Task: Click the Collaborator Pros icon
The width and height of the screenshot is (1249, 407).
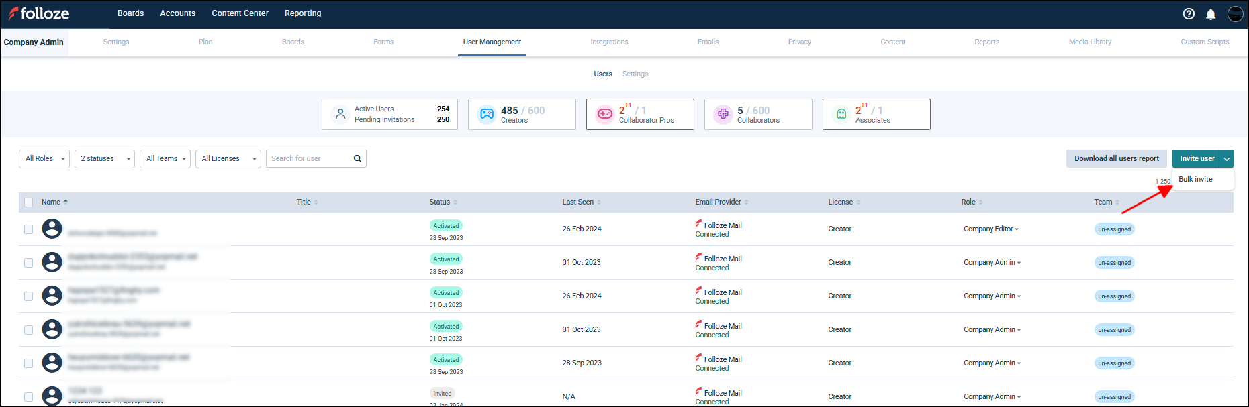Action: click(605, 114)
